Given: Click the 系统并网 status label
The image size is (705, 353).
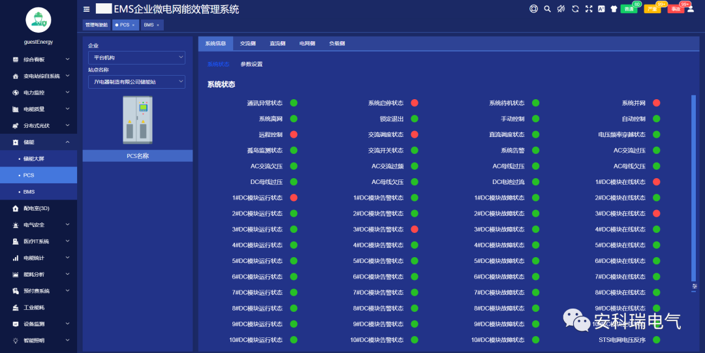Looking at the screenshot, I should pos(633,103).
